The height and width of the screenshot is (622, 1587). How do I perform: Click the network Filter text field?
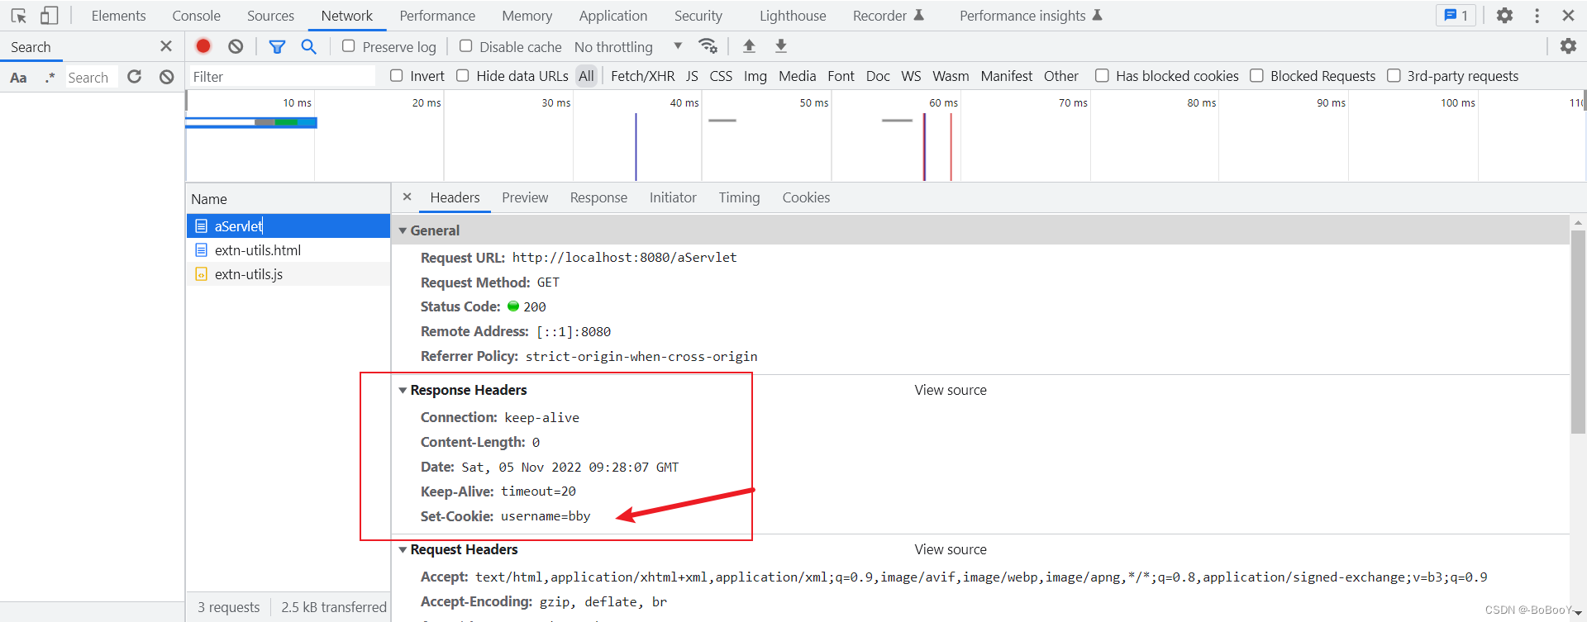pyautogui.click(x=281, y=77)
